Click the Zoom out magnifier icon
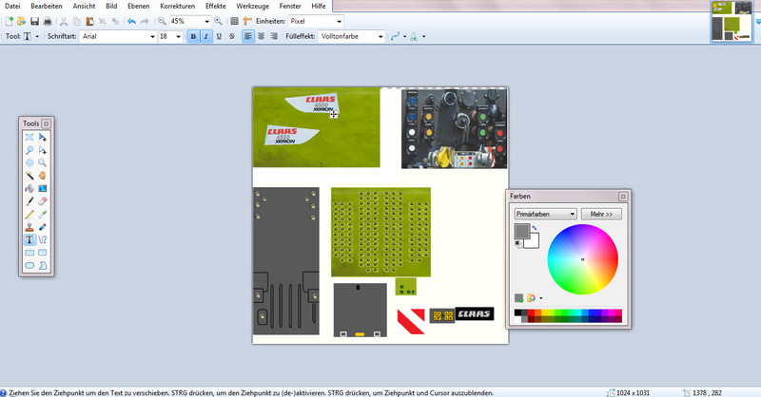The width and height of the screenshot is (761, 397). coord(162,21)
